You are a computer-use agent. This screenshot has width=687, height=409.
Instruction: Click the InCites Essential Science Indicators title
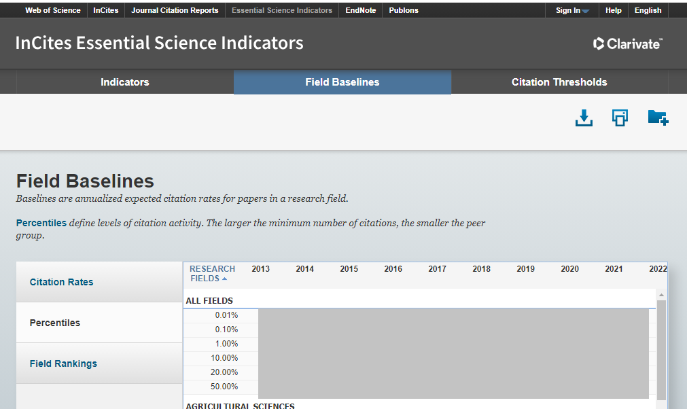point(160,43)
